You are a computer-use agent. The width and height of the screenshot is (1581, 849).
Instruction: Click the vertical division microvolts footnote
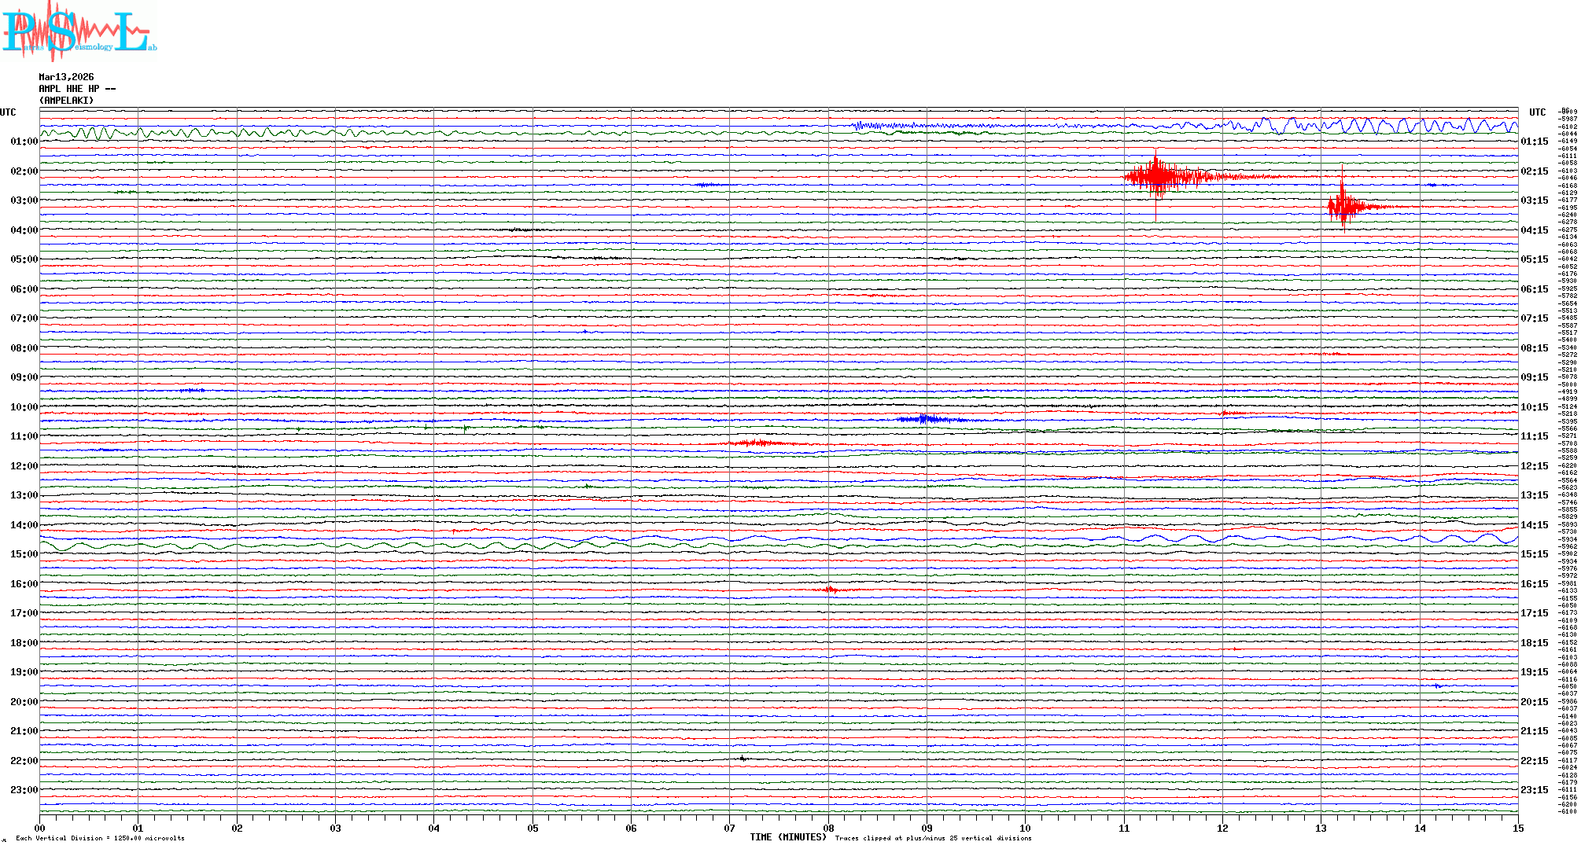pyautogui.click(x=100, y=838)
